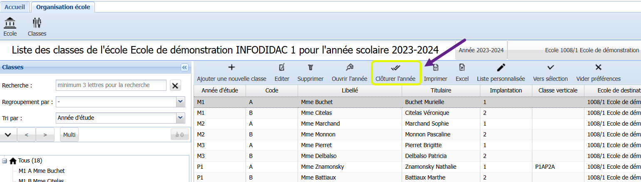Collapse the Tous (18) tree node

(x=5, y=161)
